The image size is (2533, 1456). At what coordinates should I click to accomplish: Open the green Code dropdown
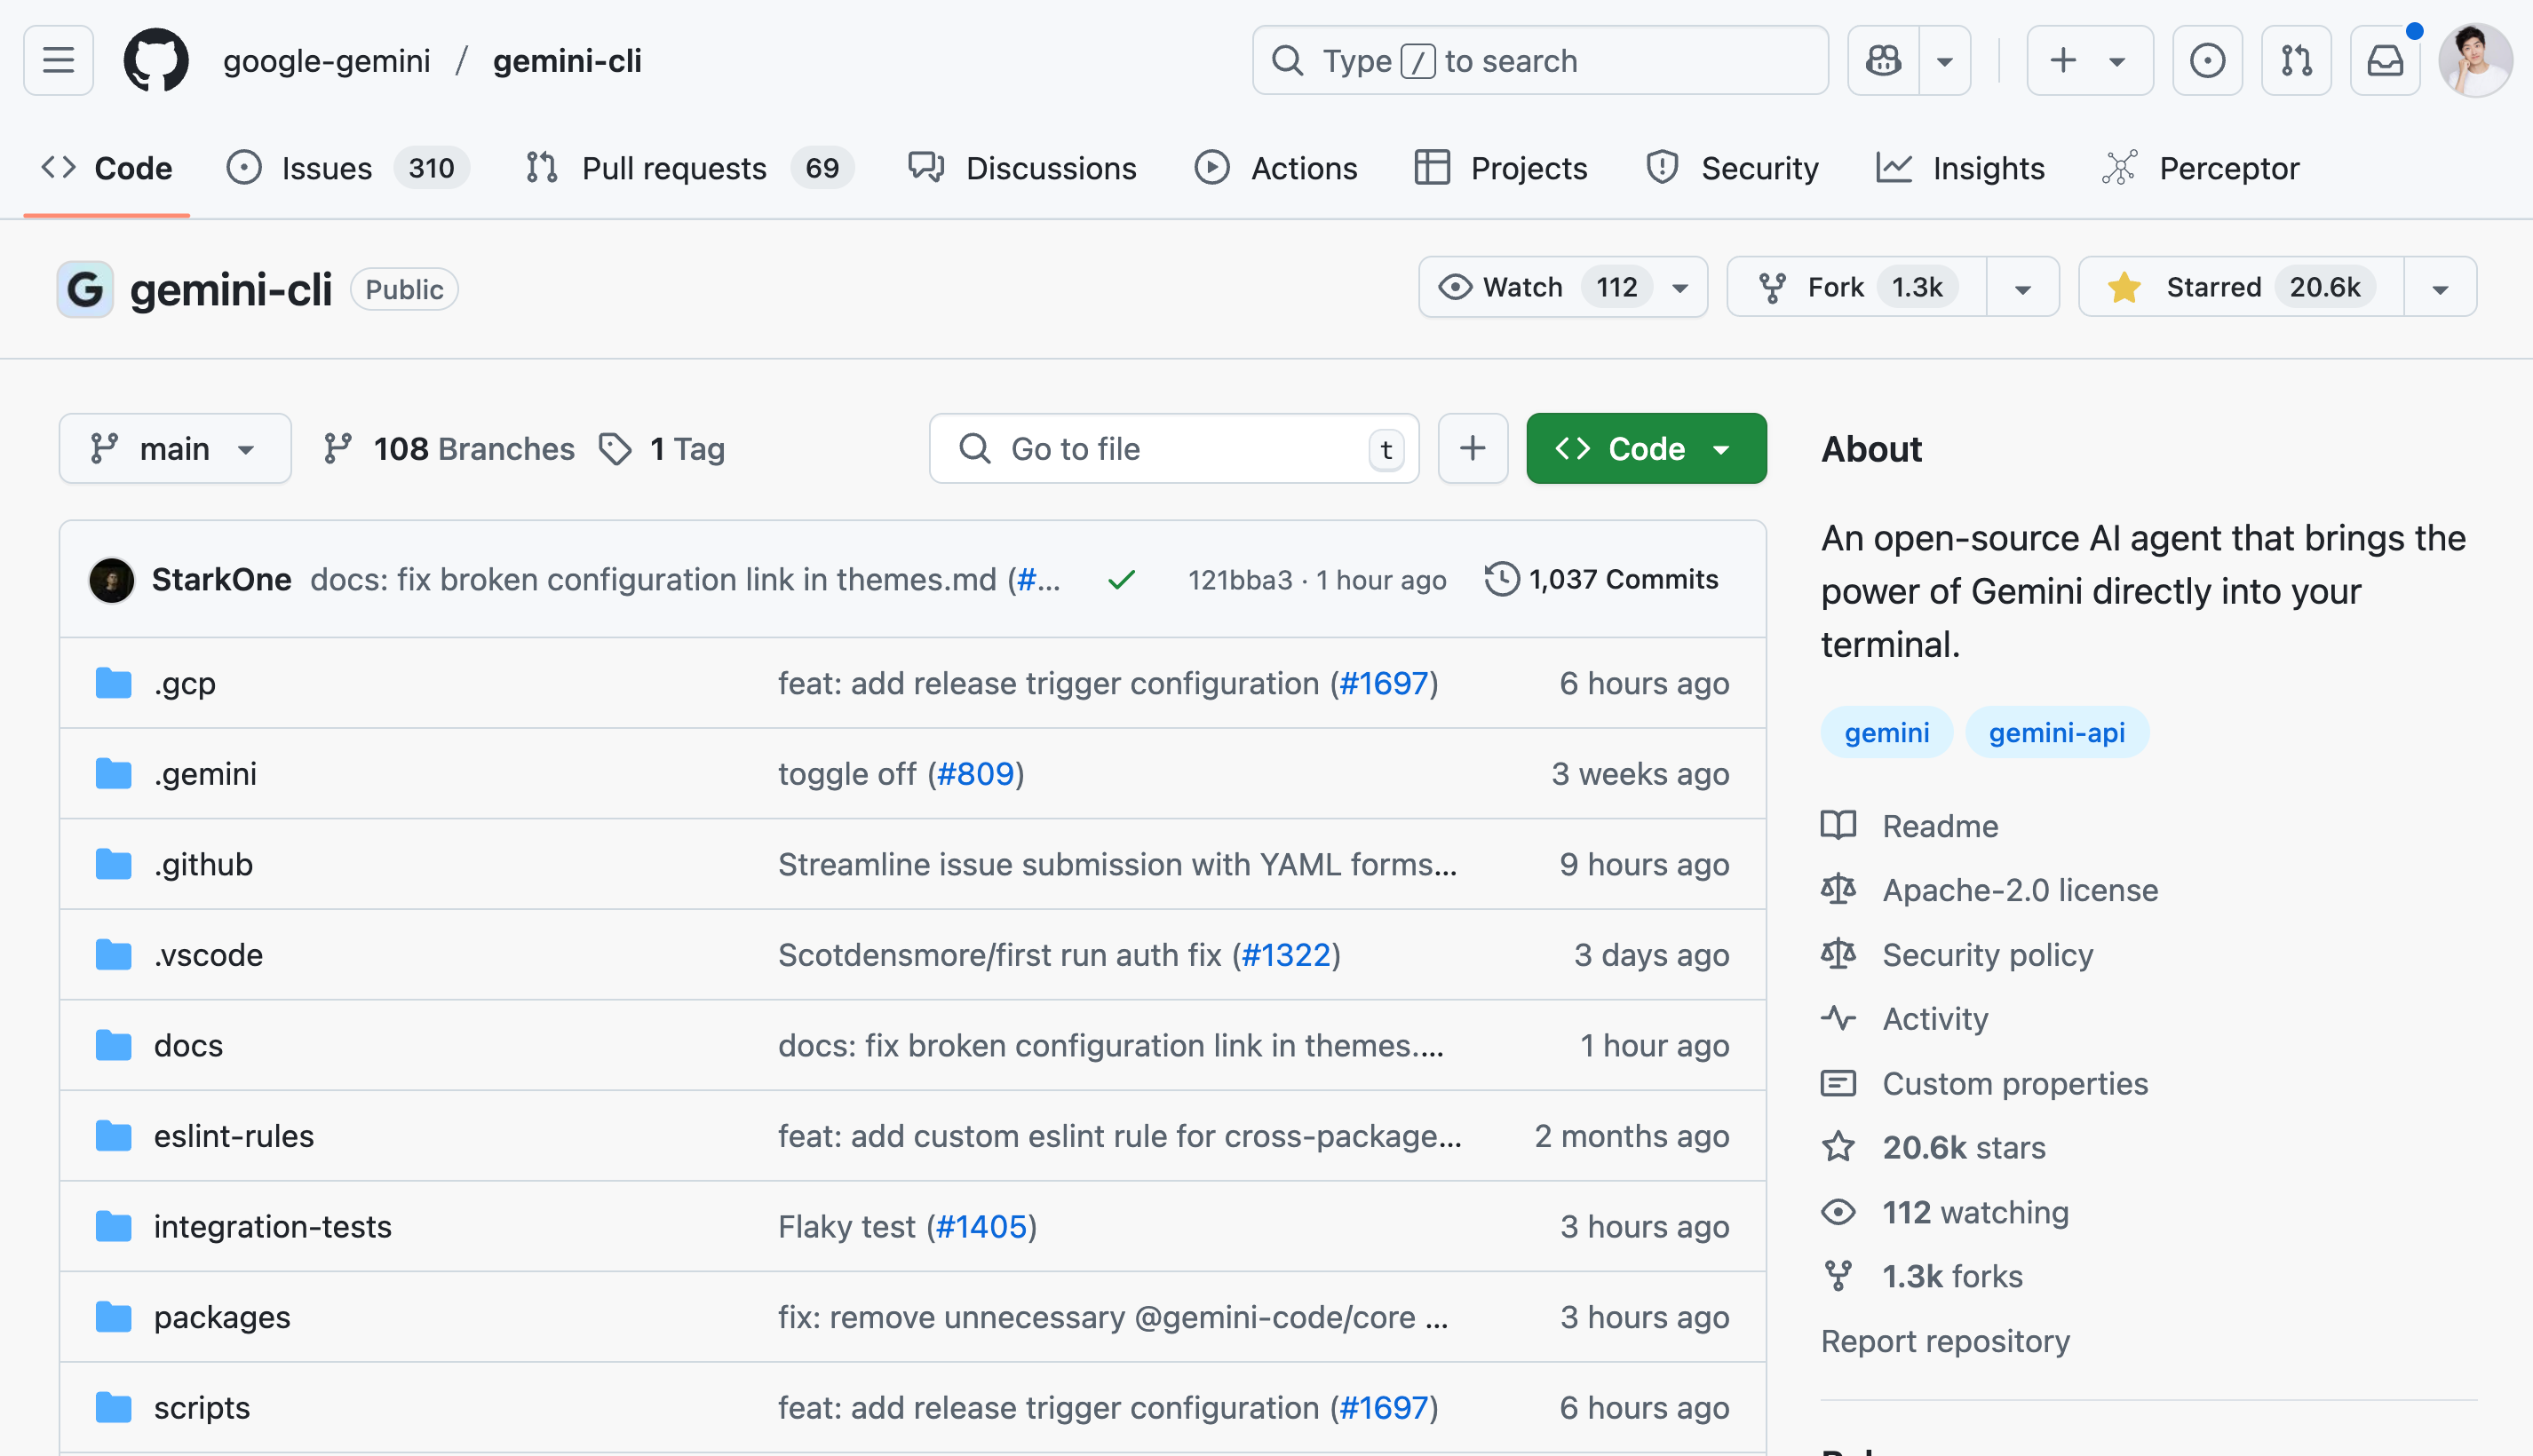(1646, 449)
